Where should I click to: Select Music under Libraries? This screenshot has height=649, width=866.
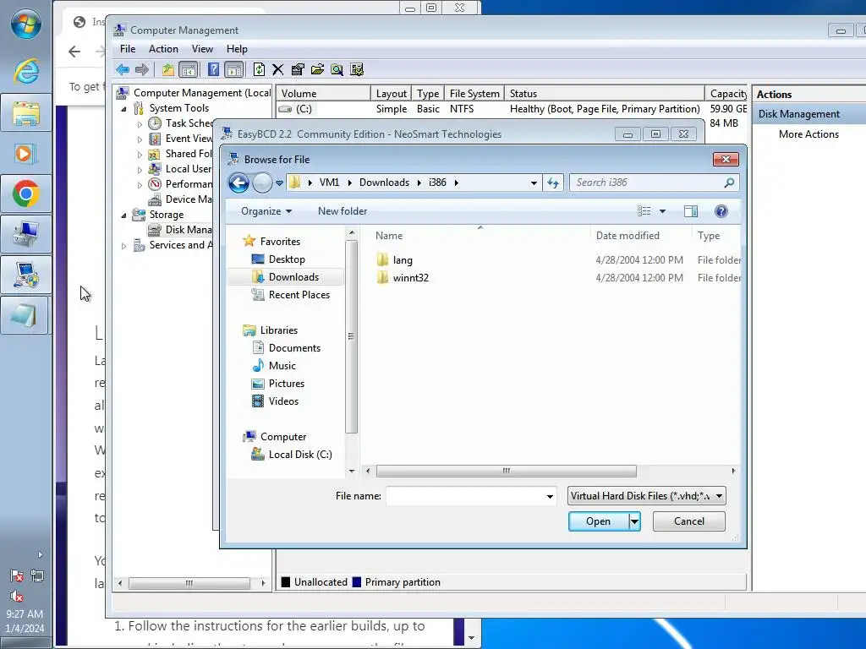pyautogui.click(x=282, y=366)
